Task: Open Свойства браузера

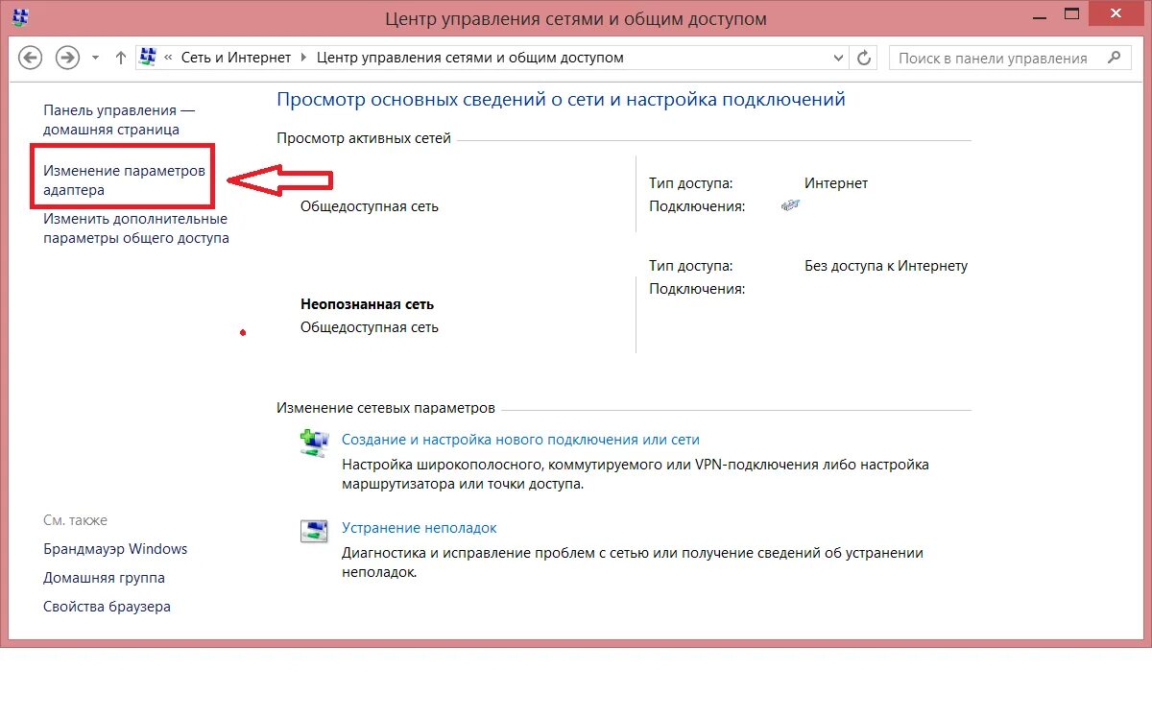Action: coord(107,607)
